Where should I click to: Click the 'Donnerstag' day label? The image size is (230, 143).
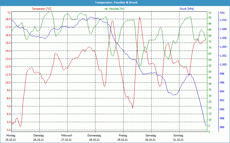94,136
